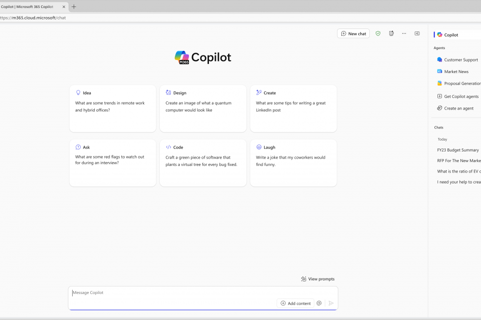Viewport: 481px width, 320px height.
Task: Open the three-dot more options menu
Action: (x=404, y=33)
